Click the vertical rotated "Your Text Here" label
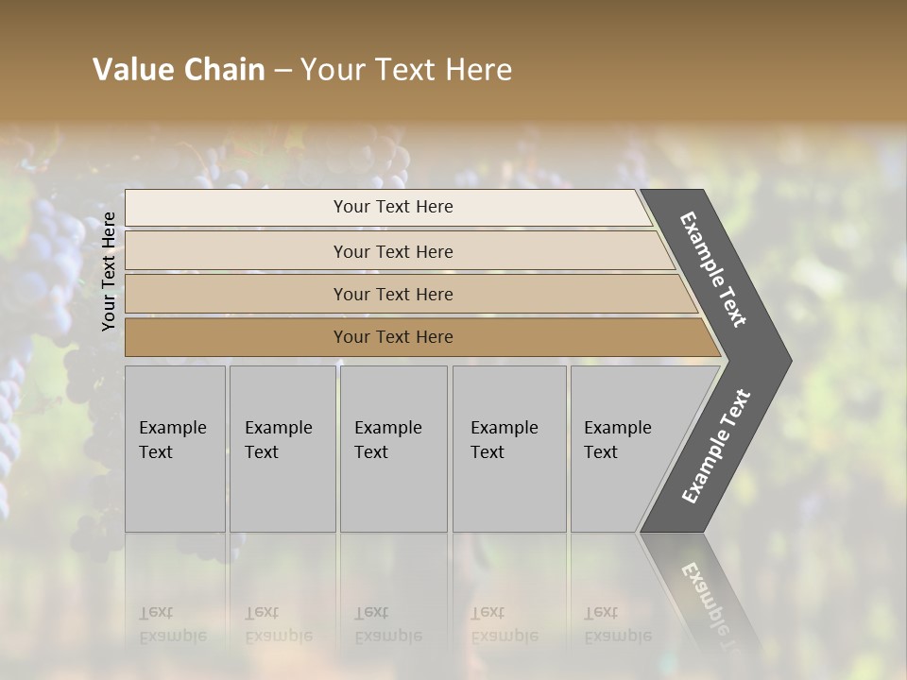The width and height of the screenshot is (907, 680). (x=109, y=271)
